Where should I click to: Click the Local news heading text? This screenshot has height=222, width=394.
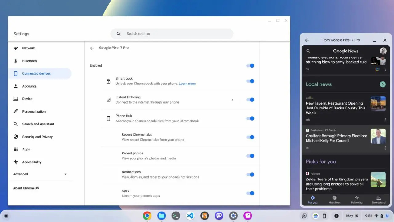pyautogui.click(x=319, y=84)
